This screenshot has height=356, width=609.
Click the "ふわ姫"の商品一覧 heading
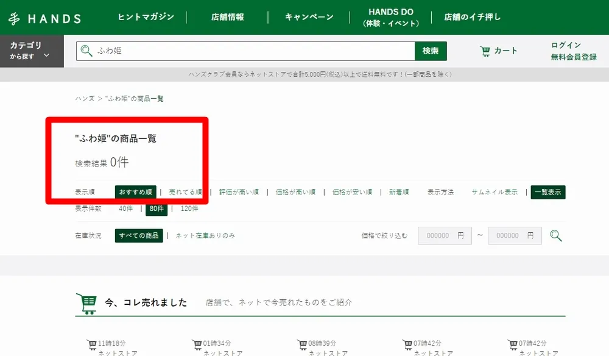point(116,138)
